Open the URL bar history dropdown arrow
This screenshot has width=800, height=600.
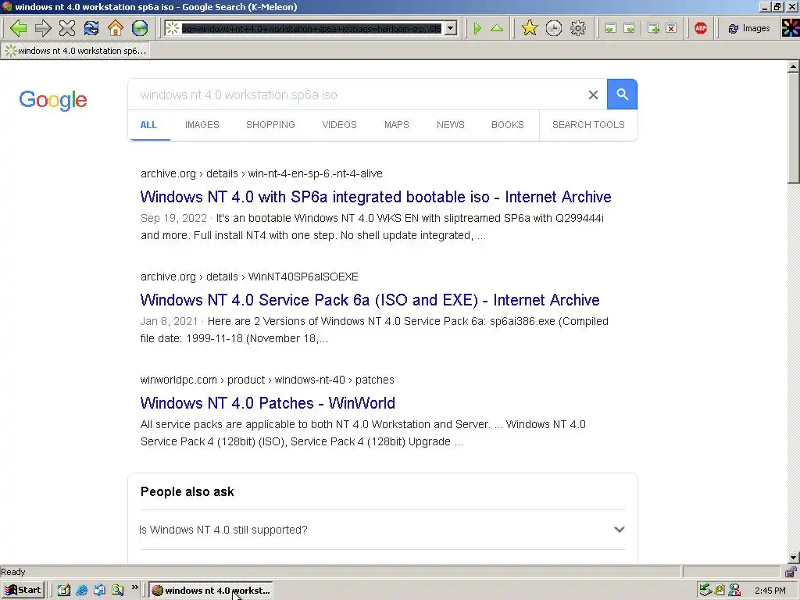451,28
